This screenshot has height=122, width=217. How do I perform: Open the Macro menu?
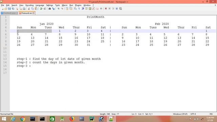64,5
